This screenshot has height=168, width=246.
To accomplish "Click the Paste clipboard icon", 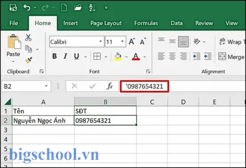I will click(14, 42).
